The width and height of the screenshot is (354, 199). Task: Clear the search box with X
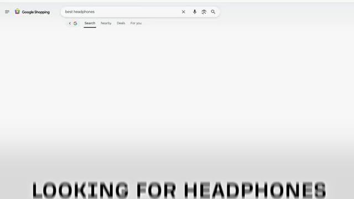tap(183, 12)
